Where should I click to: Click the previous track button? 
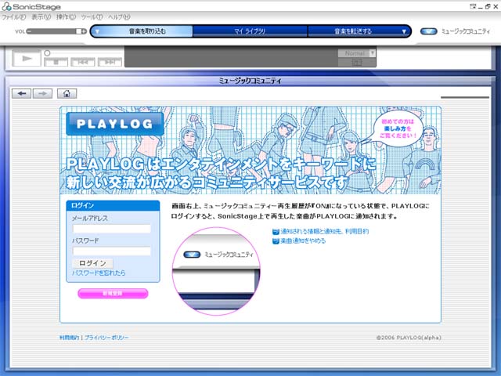(x=83, y=62)
